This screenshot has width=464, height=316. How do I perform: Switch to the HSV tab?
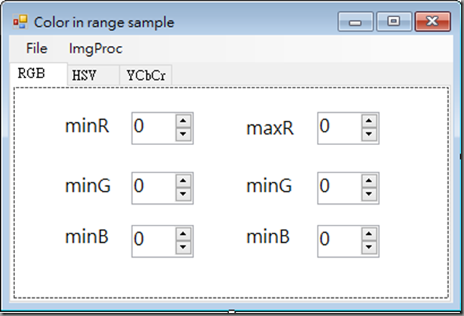[93, 75]
